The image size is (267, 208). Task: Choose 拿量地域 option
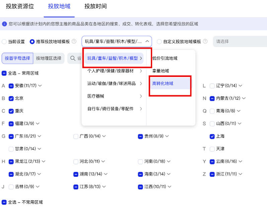[160, 71]
